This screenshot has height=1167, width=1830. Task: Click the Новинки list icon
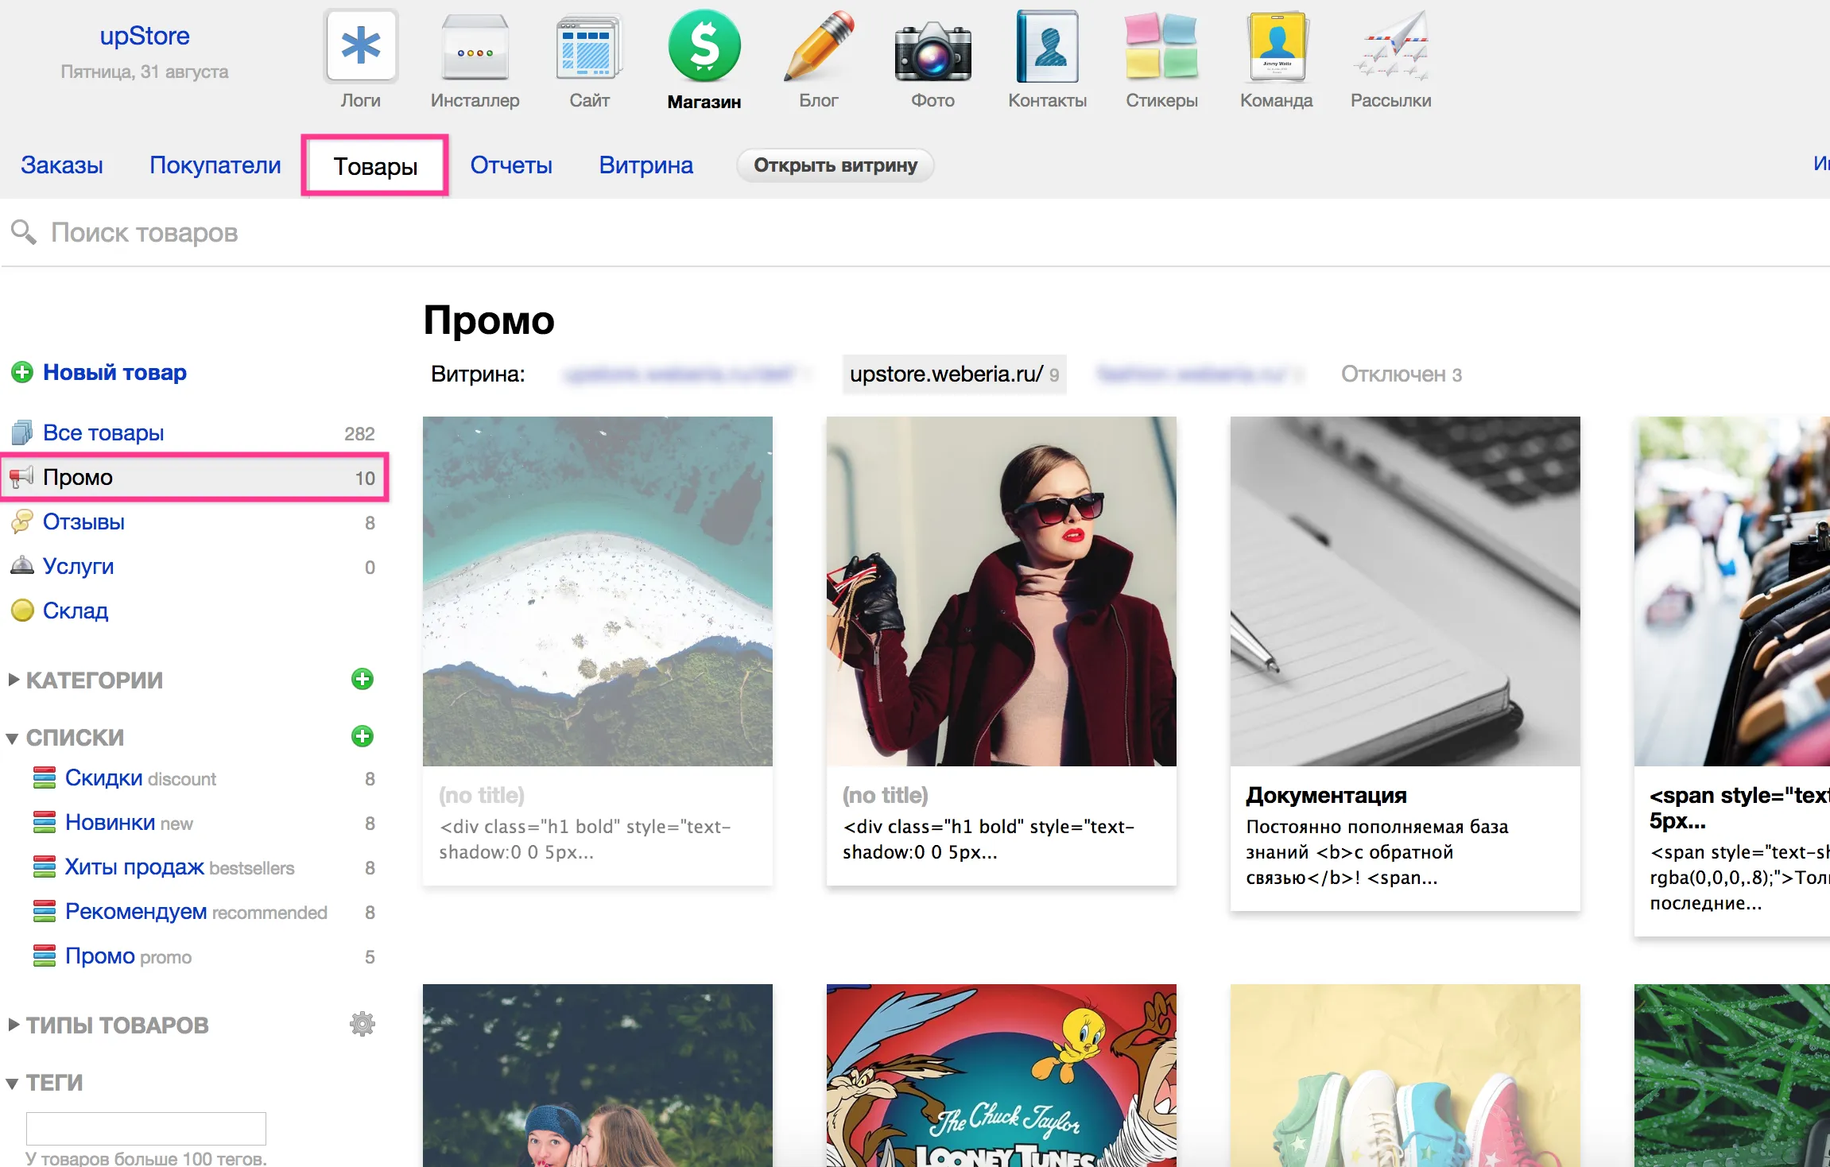45,822
